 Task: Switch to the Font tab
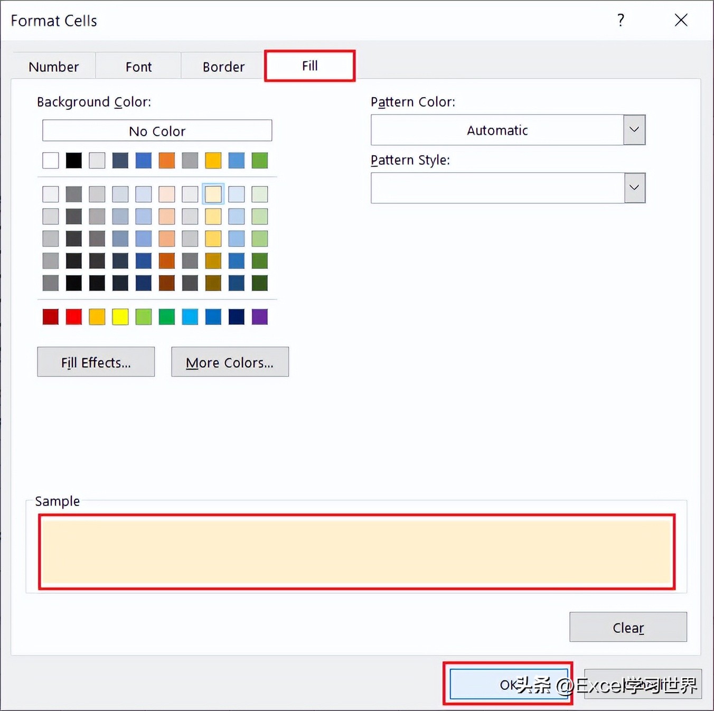138,67
